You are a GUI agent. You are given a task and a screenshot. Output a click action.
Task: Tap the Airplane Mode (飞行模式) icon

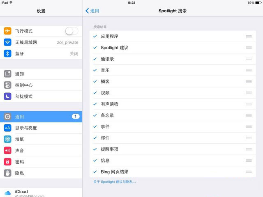[7, 31]
